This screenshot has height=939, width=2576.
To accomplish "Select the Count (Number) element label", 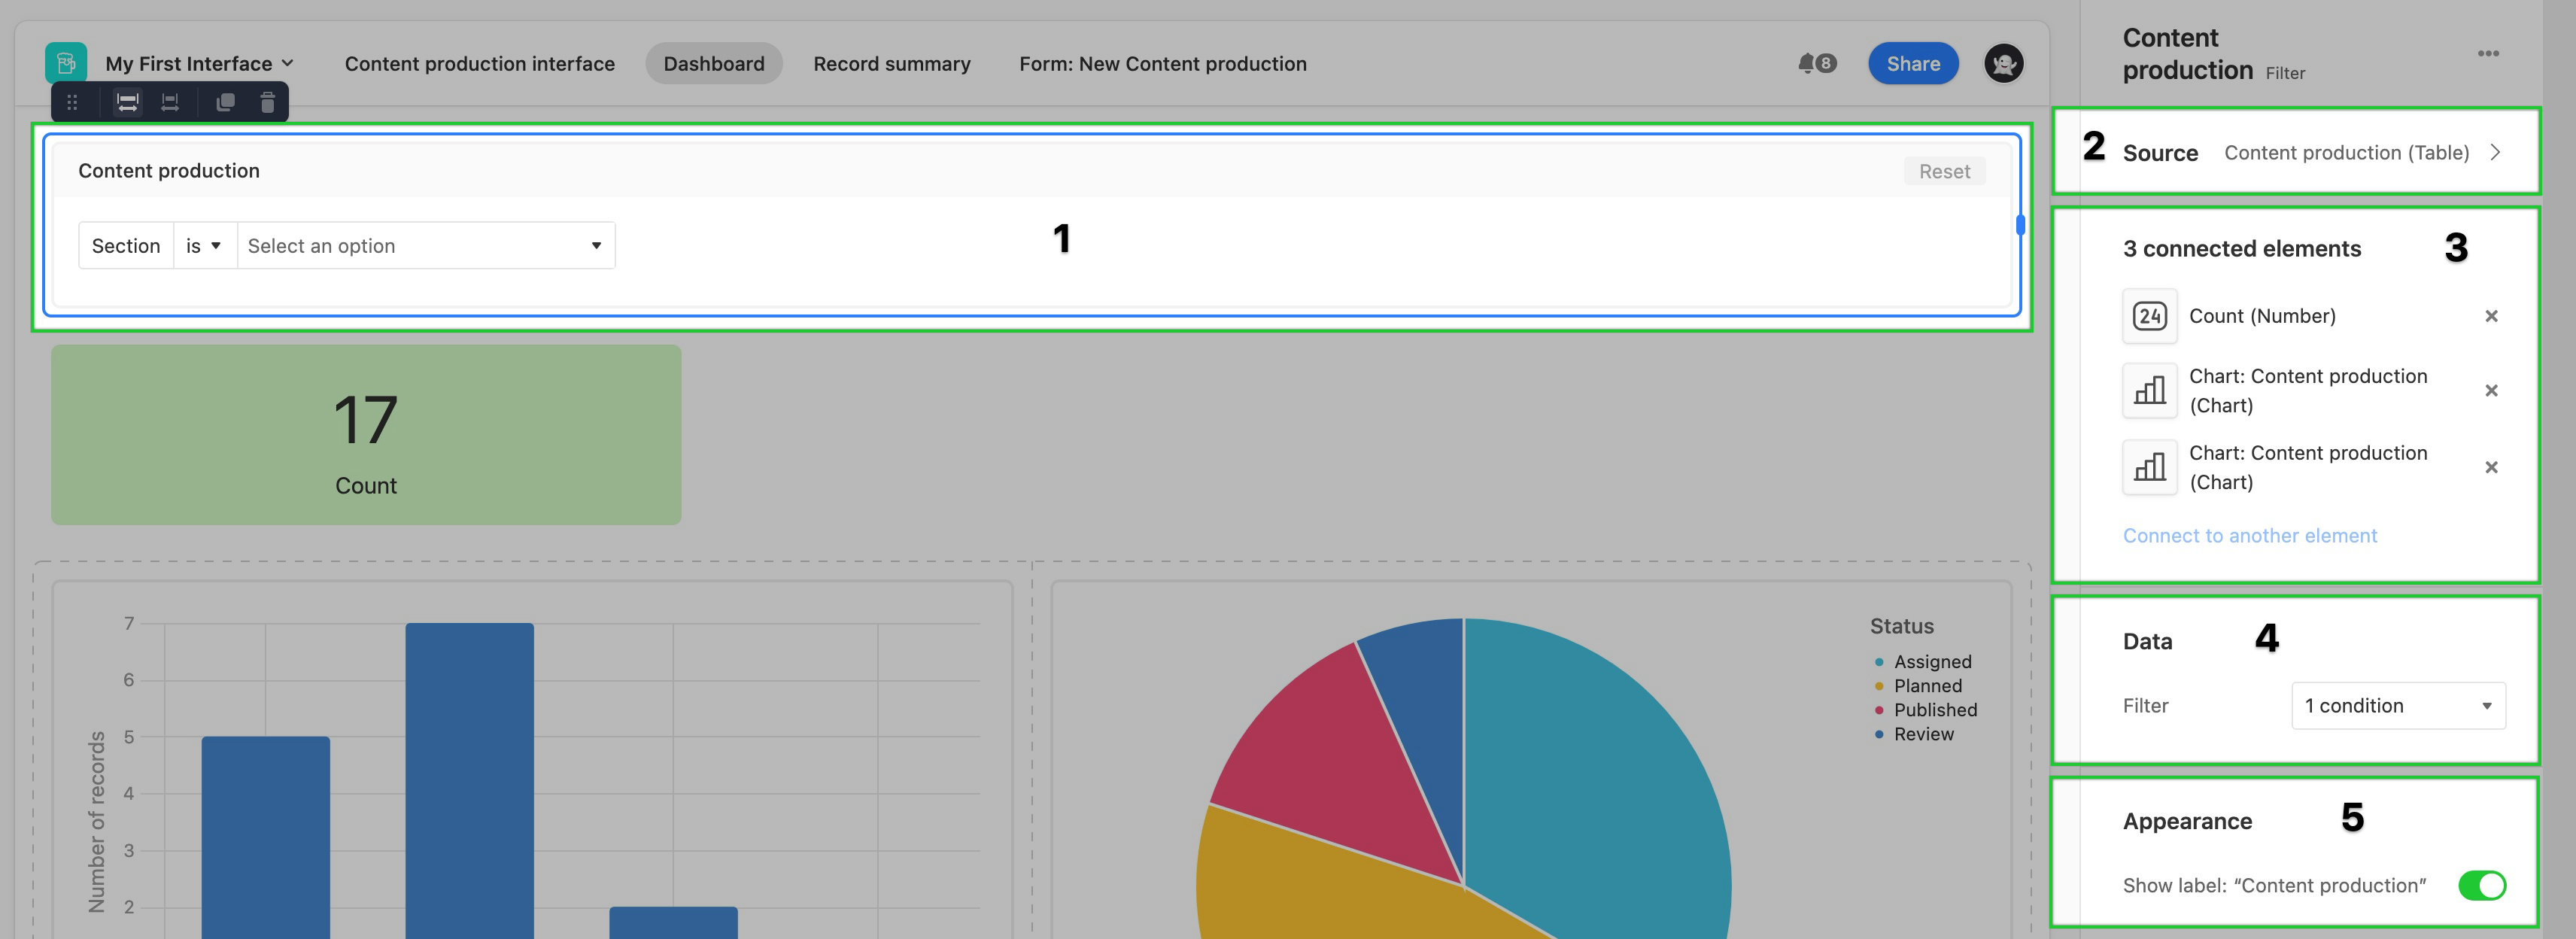I will (x=2262, y=316).
